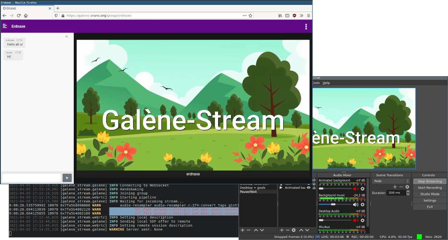Expand toolbar overflow chevron in Firefox
Image resolution: width=448 pixels, height=240 pixels.
click(302, 16)
